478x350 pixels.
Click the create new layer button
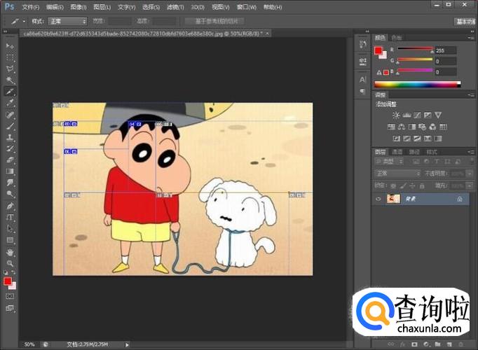pos(449,344)
